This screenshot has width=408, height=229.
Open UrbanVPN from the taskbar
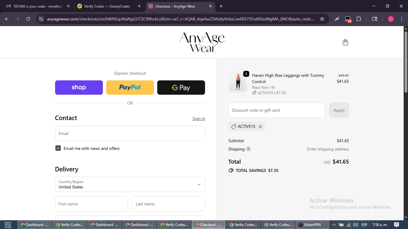[312, 225]
